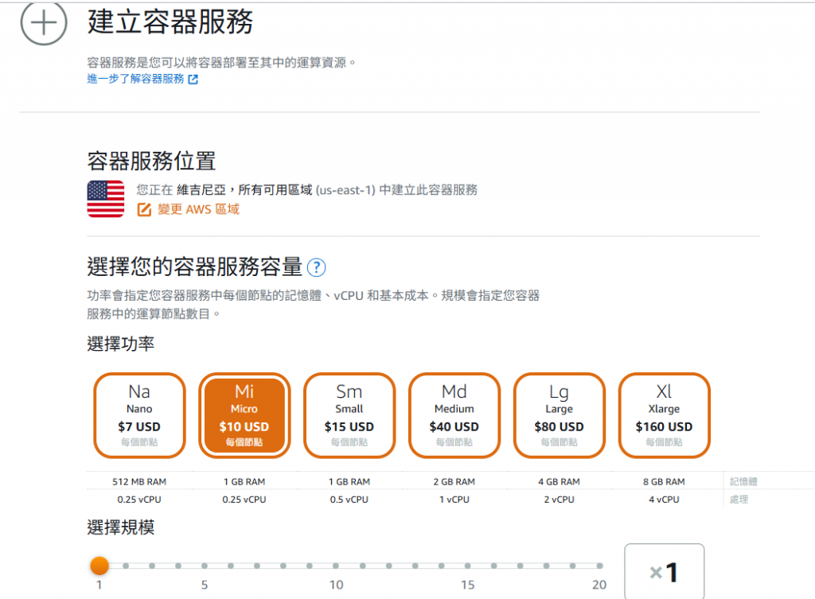Click the 2 vCPU spec
815x599 pixels.
pyautogui.click(x=560, y=500)
